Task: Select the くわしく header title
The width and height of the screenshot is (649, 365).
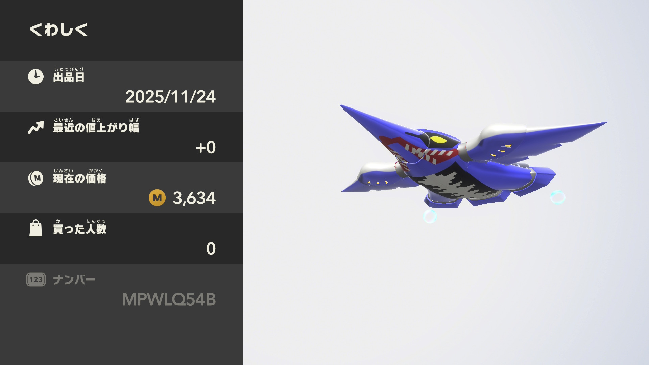Action: click(x=58, y=30)
